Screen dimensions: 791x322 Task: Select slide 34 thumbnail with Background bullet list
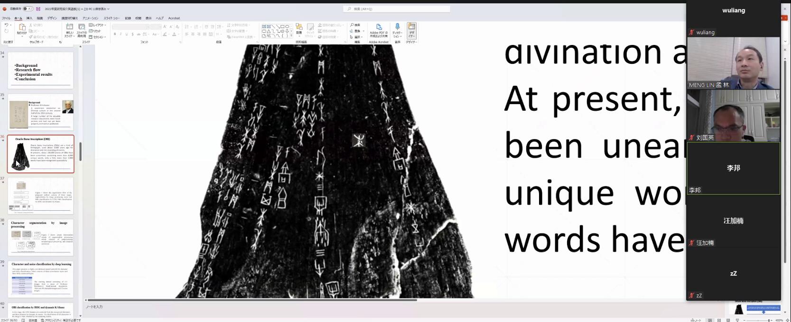tap(41, 70)
